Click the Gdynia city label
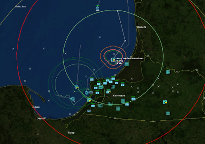This screenshot has height=144, width=205. [36, 107]
